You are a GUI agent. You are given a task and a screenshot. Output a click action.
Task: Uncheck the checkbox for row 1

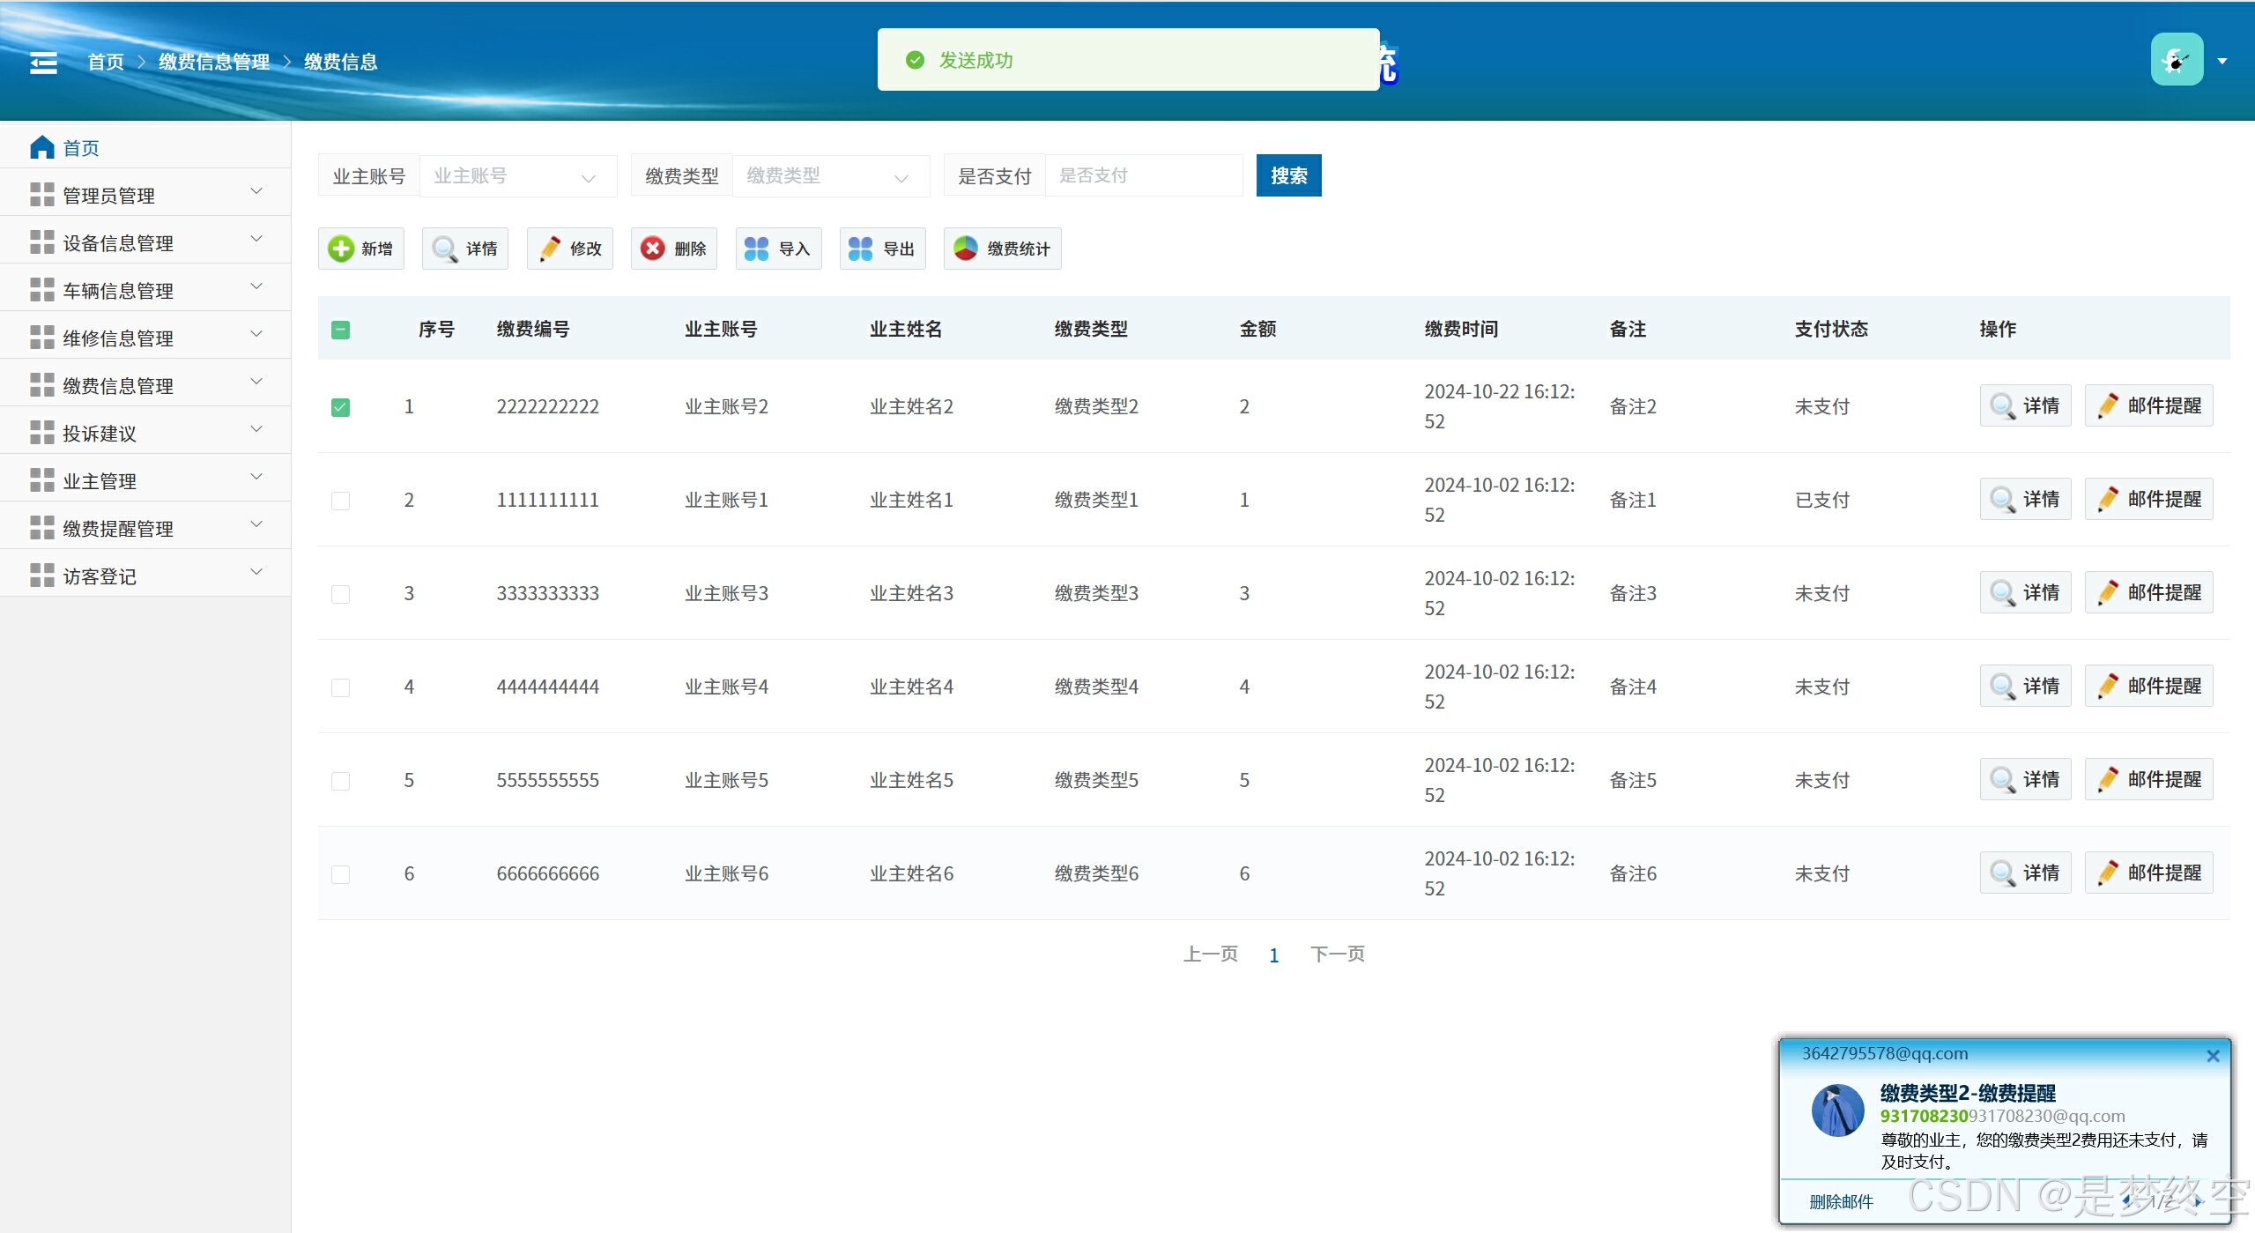(340, 407)
